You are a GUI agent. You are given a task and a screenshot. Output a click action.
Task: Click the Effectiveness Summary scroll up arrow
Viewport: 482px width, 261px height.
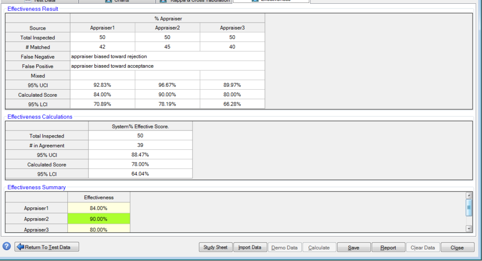tap(468, 195)
